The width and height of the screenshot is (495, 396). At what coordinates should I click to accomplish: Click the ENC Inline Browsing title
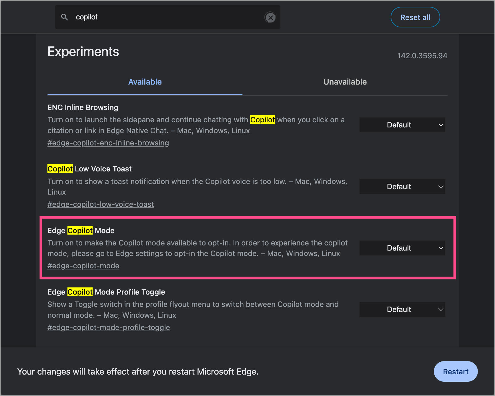tap(83, 107)
